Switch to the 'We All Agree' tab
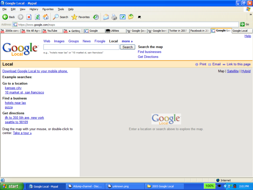 coord(32,31)
